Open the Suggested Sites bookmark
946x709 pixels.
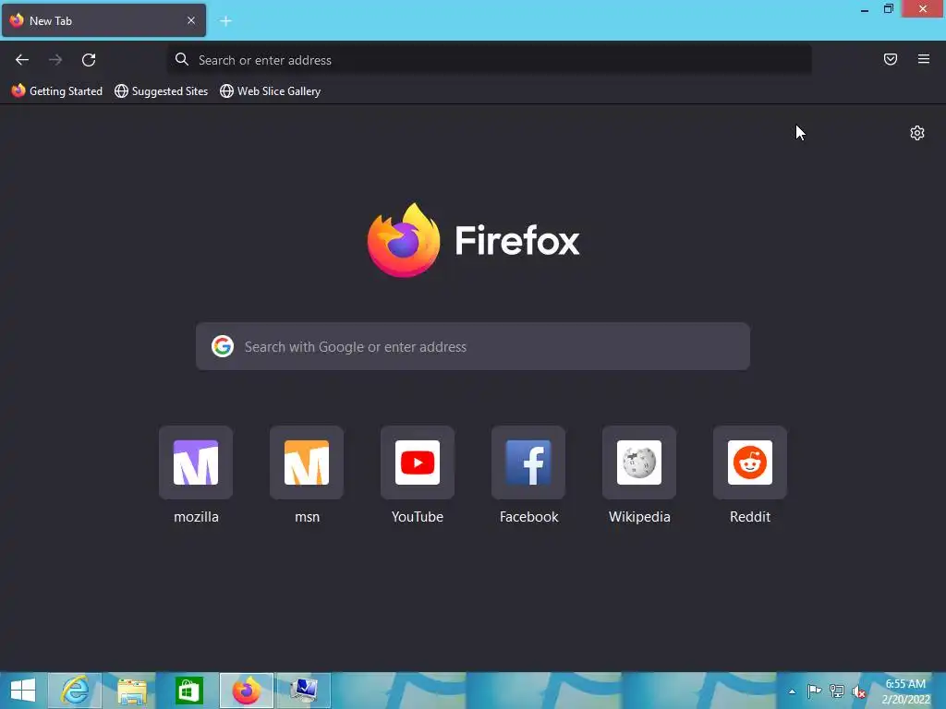(162, 91)
